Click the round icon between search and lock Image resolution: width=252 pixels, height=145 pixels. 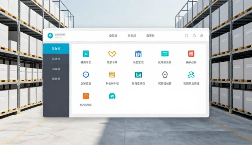[x=194, y=36]
